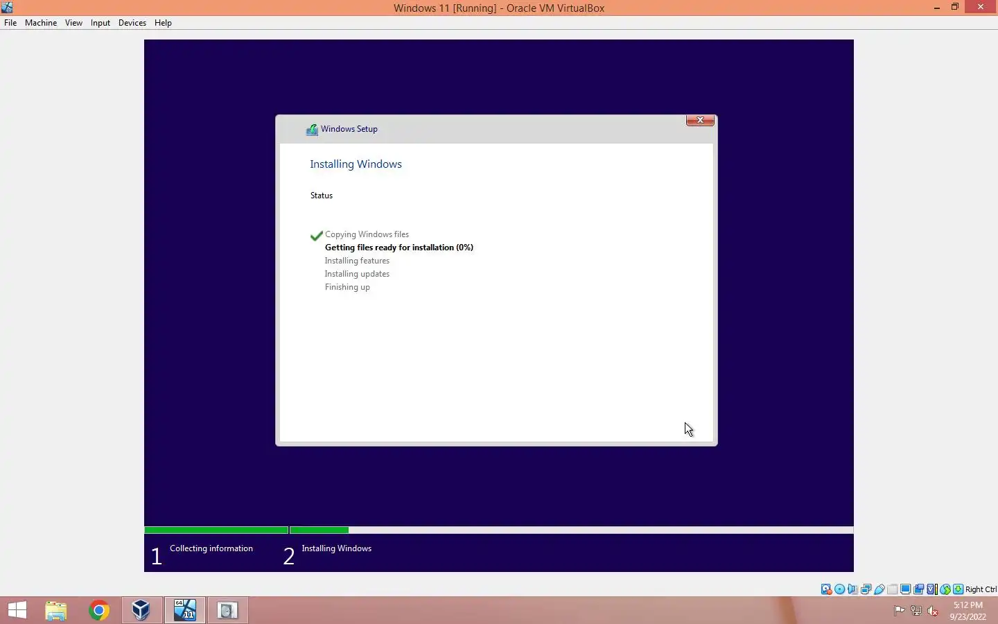998x624 pixels.
Task: Click the Installing features line
Action: (358, 261)
